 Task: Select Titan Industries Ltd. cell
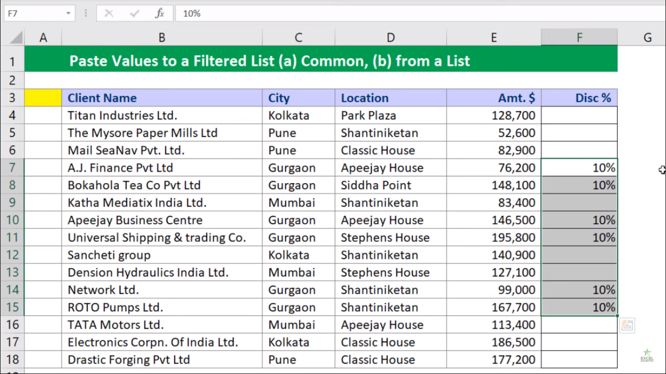click(162, 115)
